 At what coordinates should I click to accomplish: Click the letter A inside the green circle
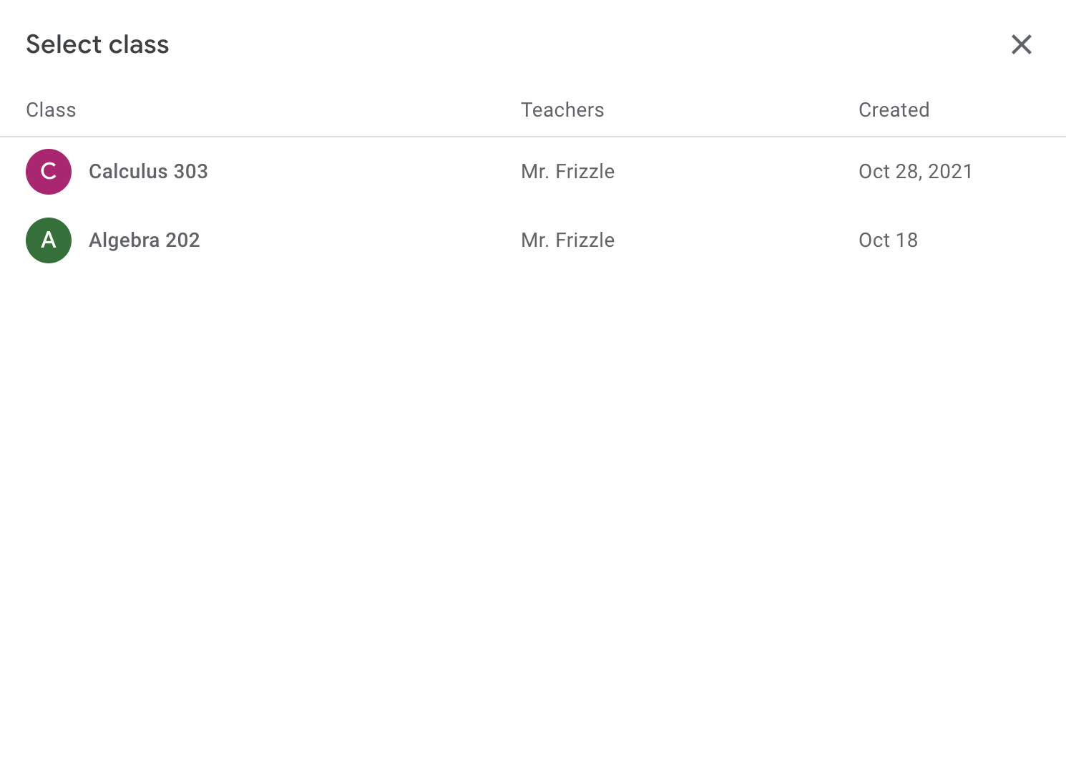click(49, 240)
